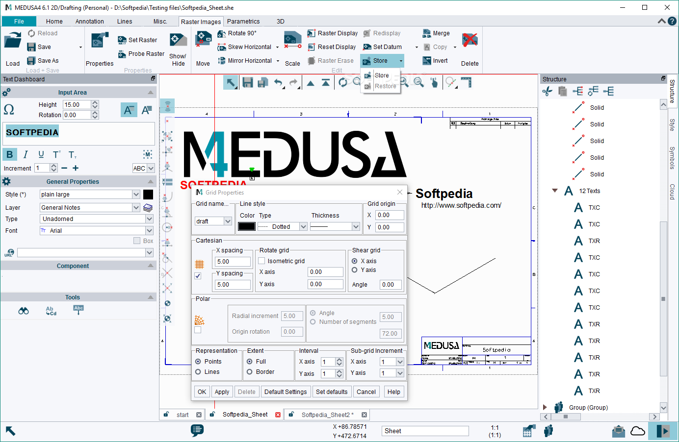Toggle underline text formatting
Viewport: 679px width, 442px height.
(41, 154)
